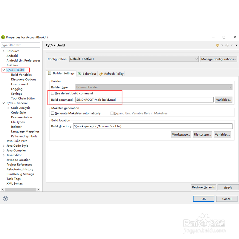Viewport: 239px width, 239px height.
Task: Select Javadoc Location item
Action: [18, 160]
